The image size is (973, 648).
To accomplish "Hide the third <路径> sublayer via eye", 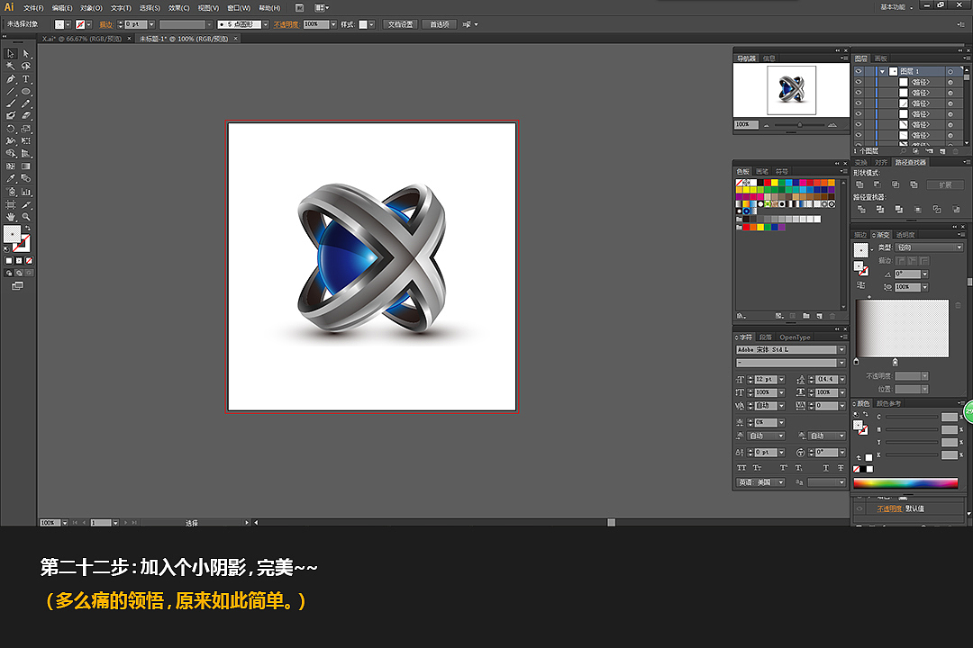I will [x=859, y=103].
